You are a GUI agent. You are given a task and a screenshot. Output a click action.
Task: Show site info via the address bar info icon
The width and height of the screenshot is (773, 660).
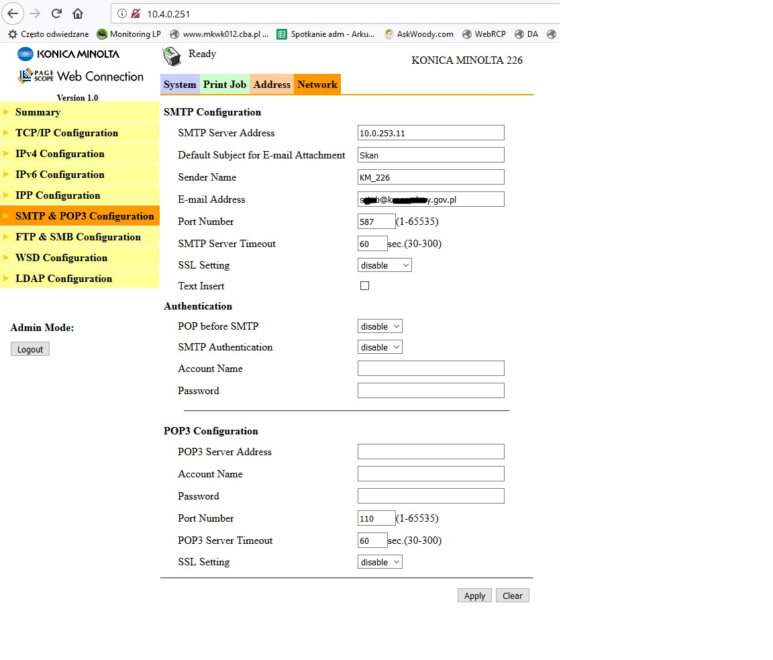click(x=121, y=14)
